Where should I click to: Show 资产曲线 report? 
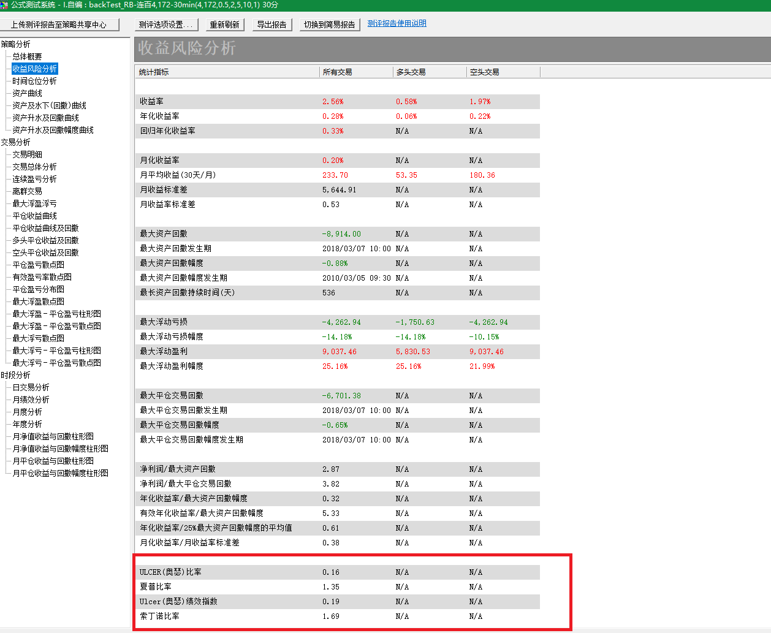27,93
